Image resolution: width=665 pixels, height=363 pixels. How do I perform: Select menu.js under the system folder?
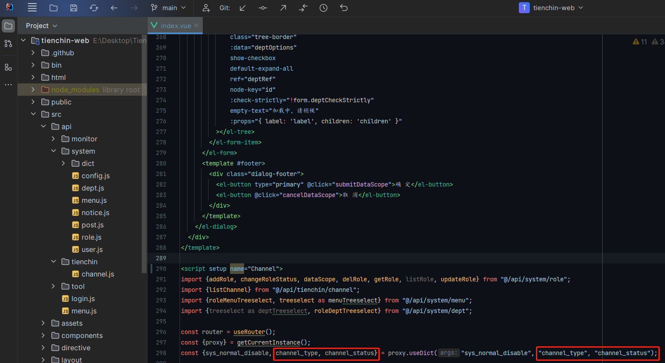pos(89,200)
